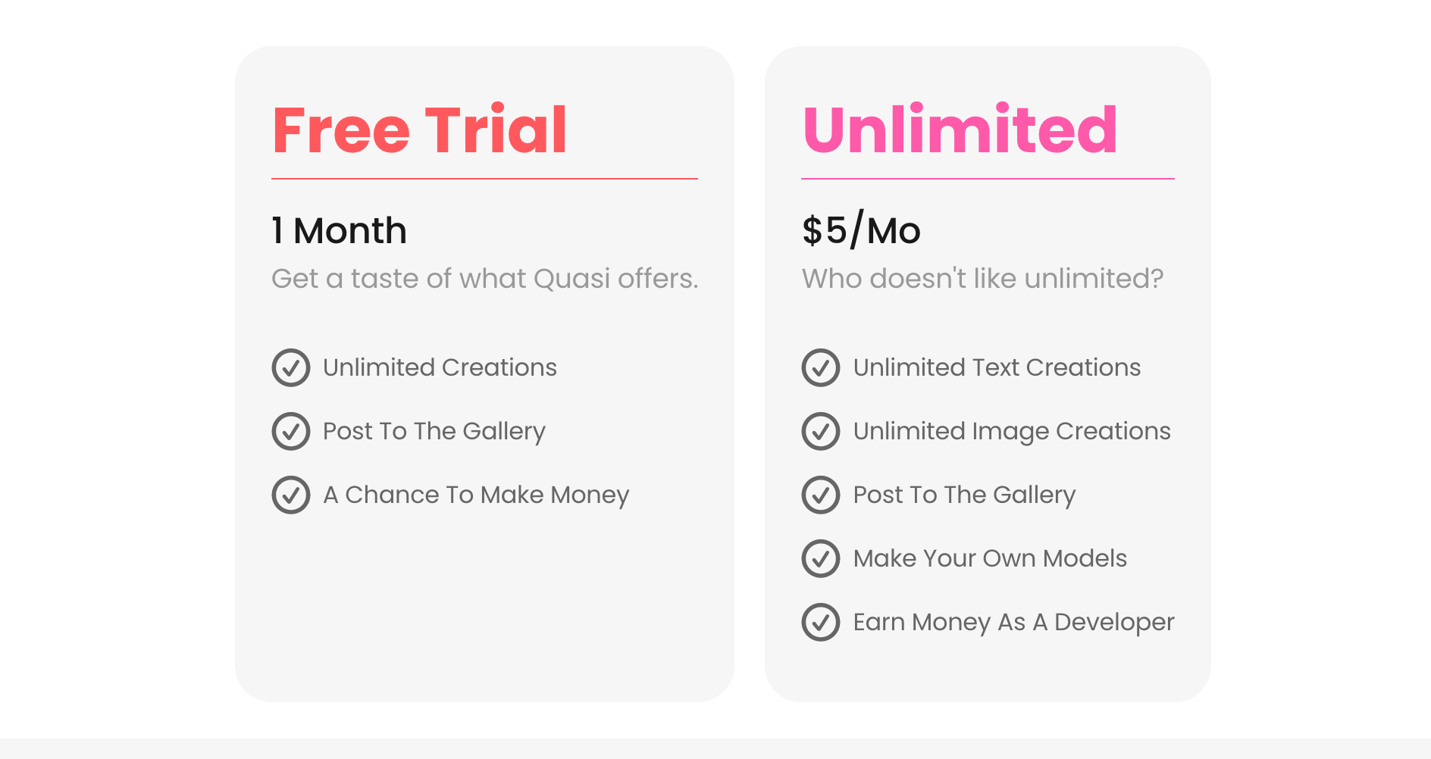Image resolution: width=1431 pixels, height=759 pixels.
Task: Click checkmark icon next to Free Trial's Post To The Gallery
Action: (291, 431)
